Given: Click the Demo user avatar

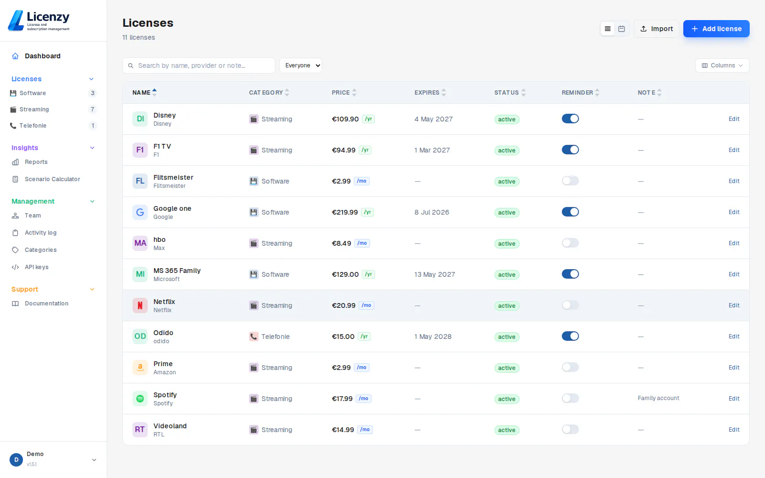Looking at the screenshot, I should (x=16, y=460).
